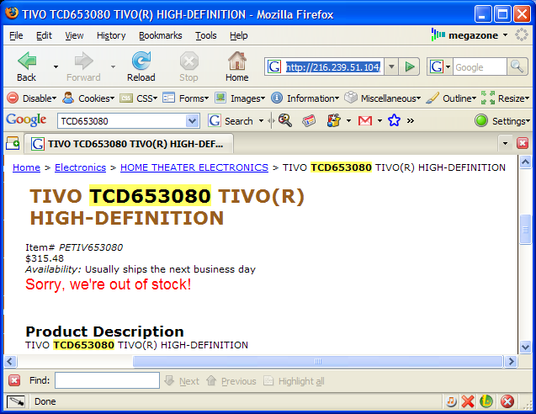Click red X icon in status bar

click(x=469, y=401)
